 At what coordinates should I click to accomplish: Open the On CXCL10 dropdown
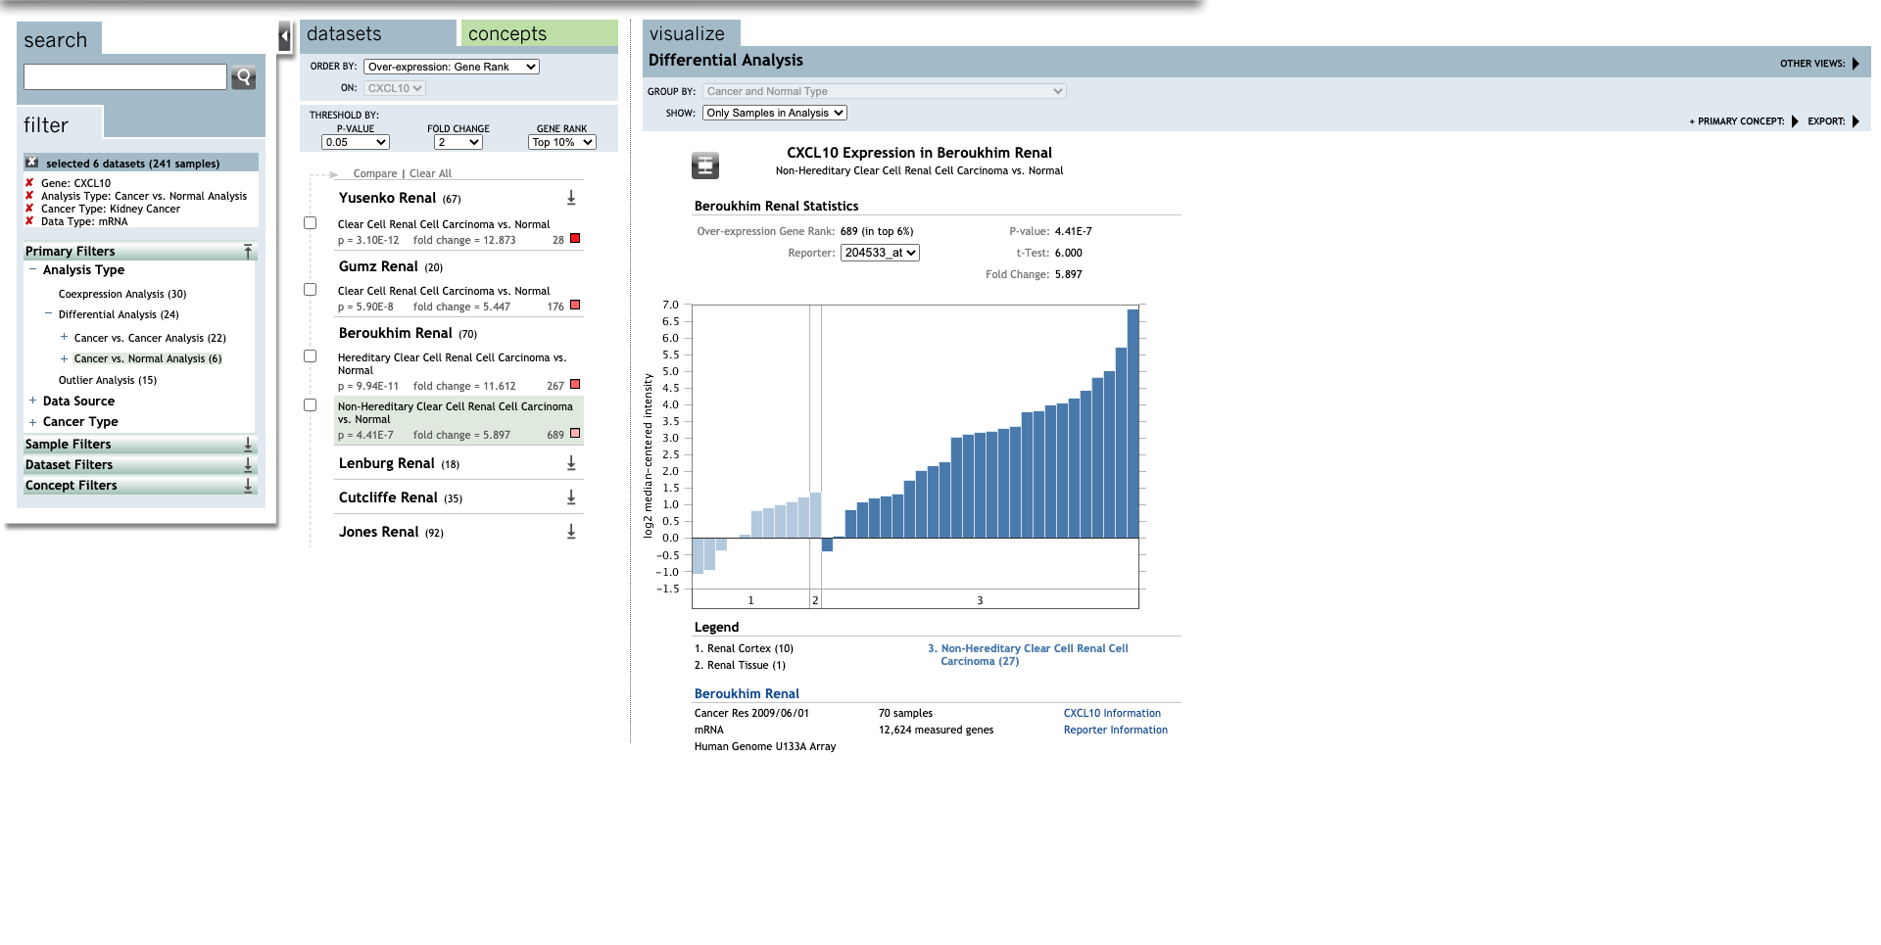point(395,88)
